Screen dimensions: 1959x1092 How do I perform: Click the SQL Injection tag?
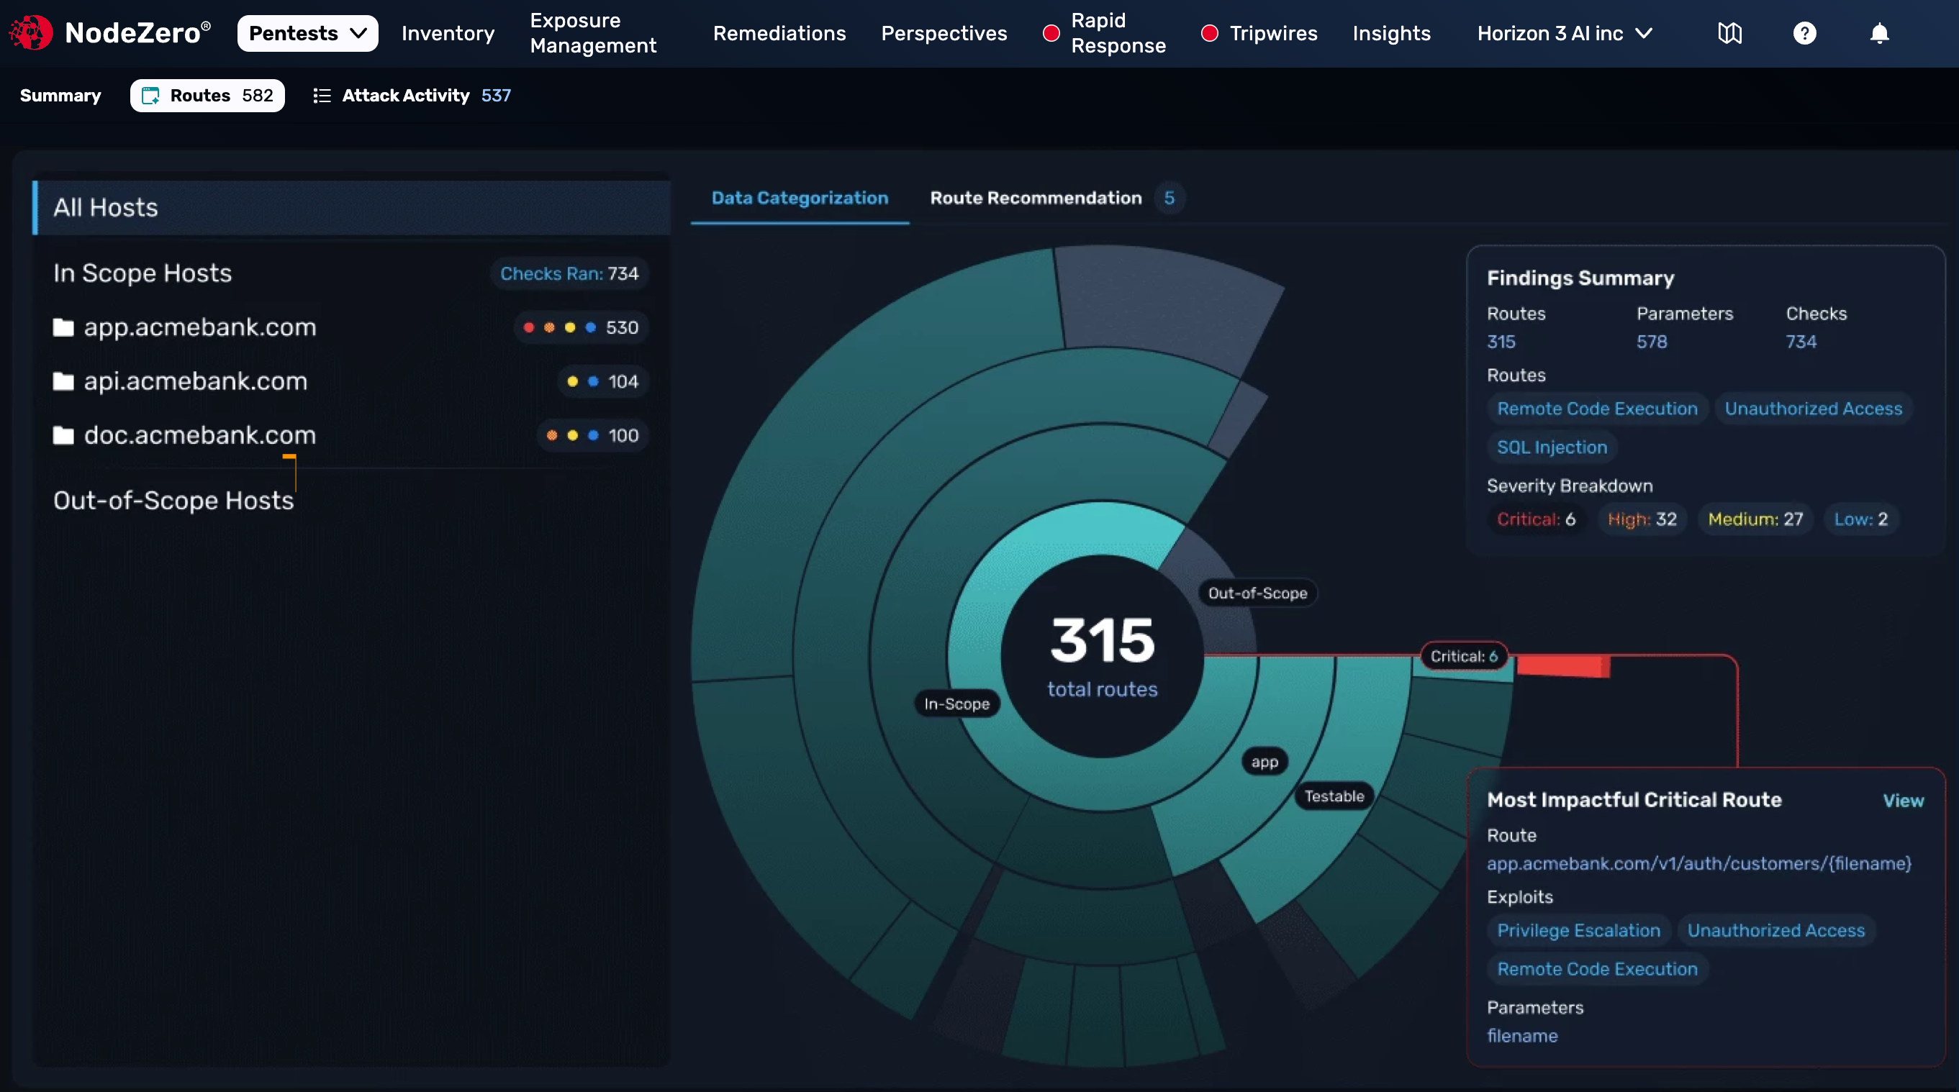coord(1552,447)
